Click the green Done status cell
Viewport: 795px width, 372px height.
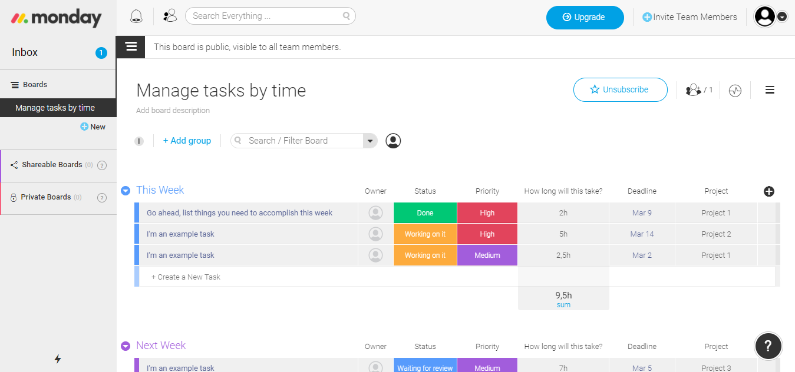coord(425,213)
